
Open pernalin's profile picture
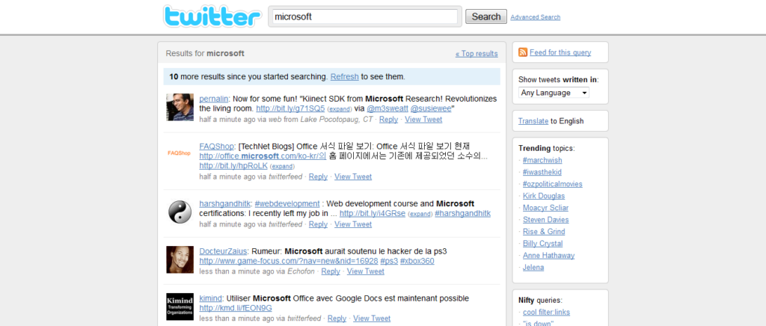tap(180, 107)
